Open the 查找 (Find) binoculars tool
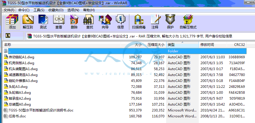This screenshot has height=123, width=255. [90, 22]
